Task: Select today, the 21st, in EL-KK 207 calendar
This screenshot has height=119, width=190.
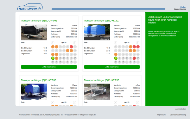Action: coord(116,58)
